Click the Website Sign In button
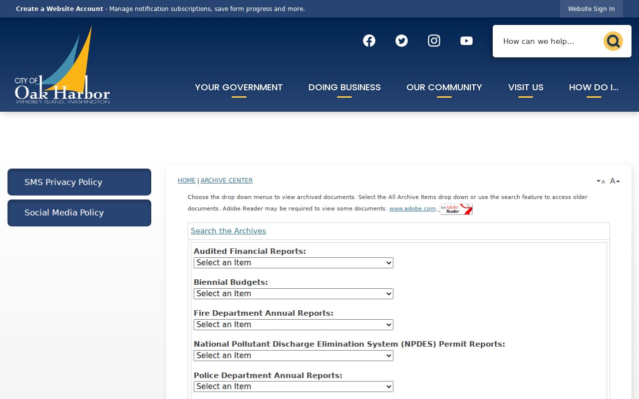This screenshot has width=639, height=399. click(592, 9)
